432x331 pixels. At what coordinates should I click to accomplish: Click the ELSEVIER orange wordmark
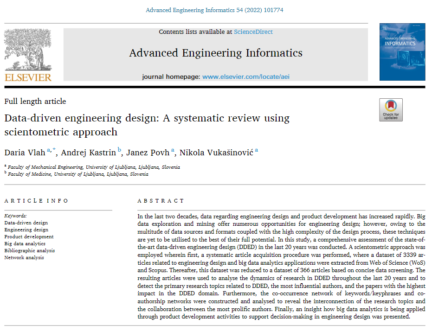point(28,77)
